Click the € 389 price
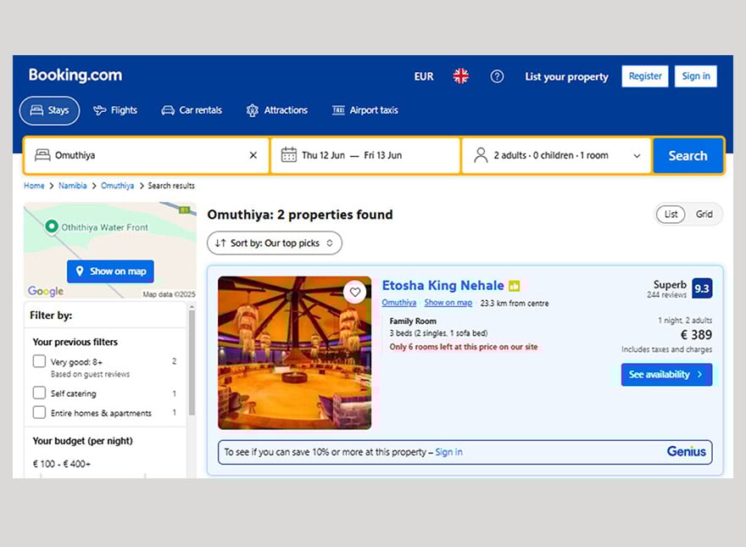The width and height of the screenshot is (746, 547). coord(696,335)
